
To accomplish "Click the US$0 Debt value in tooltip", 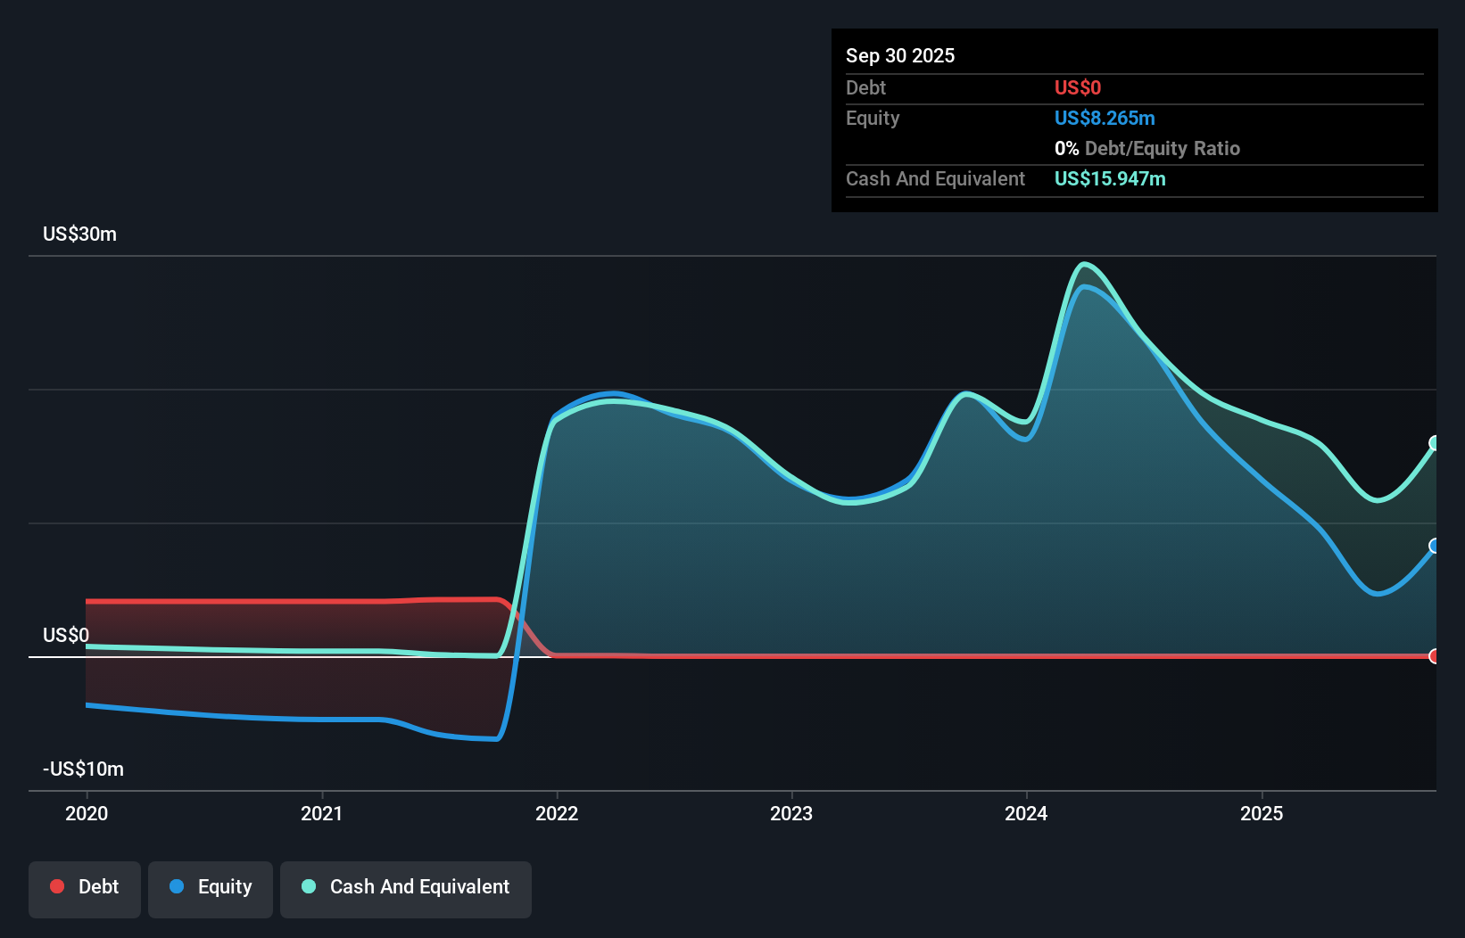I will pos(1078,87).
